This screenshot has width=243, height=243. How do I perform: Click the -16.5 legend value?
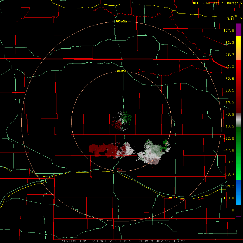tap(229, 126)
